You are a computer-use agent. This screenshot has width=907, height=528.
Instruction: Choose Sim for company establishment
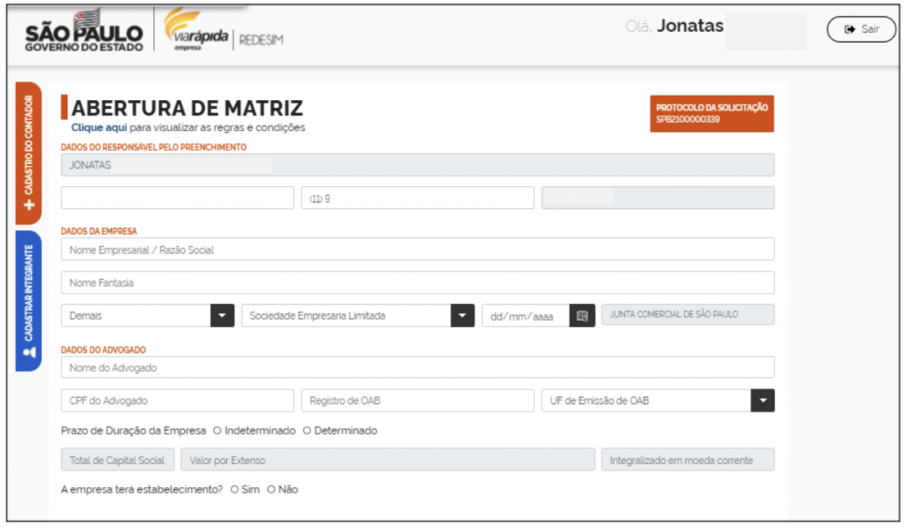pyautogui.click(x=234, y=489)
